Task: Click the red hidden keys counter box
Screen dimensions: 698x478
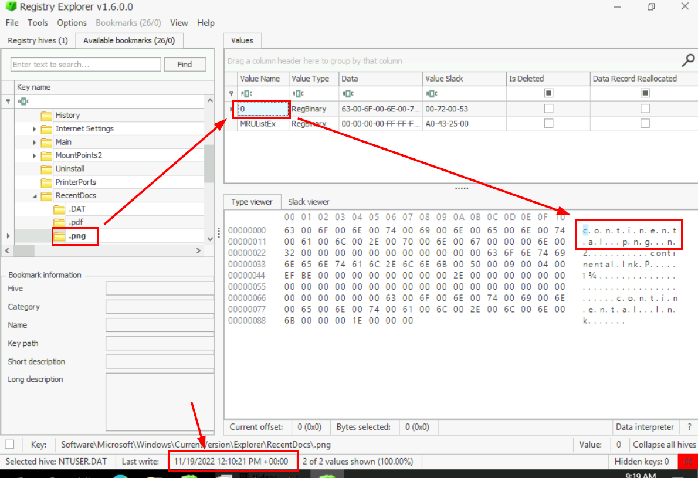Action: pyautogui.click(x=687, y=462)
